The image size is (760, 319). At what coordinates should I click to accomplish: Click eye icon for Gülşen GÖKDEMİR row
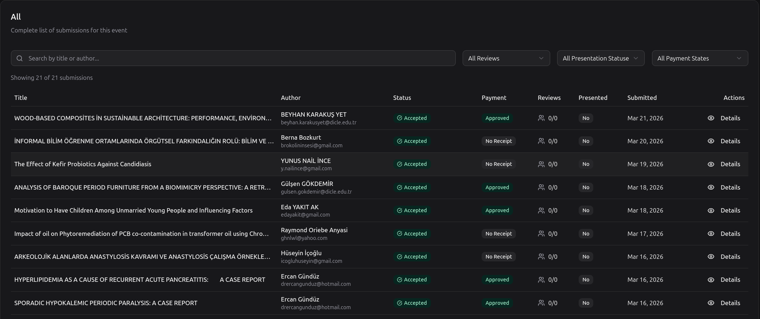click(711, 187)
